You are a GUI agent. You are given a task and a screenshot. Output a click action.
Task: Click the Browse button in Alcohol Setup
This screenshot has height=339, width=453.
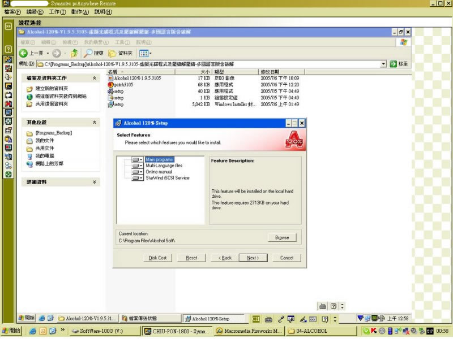click(282, 238)
